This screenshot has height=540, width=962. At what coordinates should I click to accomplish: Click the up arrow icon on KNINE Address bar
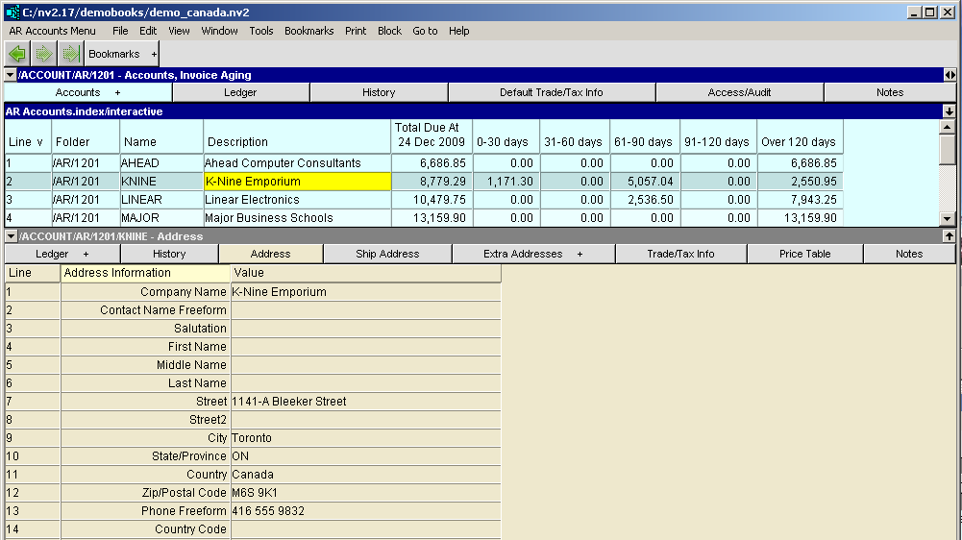click(950, 235)
